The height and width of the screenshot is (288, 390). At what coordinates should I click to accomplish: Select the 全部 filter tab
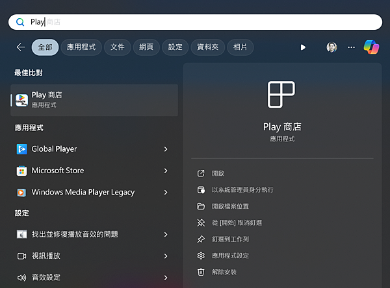click(x=45, y=47)
